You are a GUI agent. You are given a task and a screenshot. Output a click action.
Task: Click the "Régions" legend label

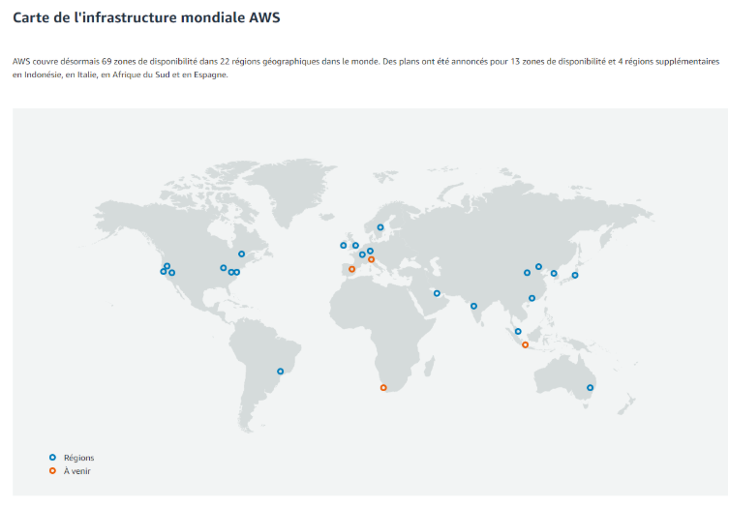pyautogui.click(x=79, y=458)
